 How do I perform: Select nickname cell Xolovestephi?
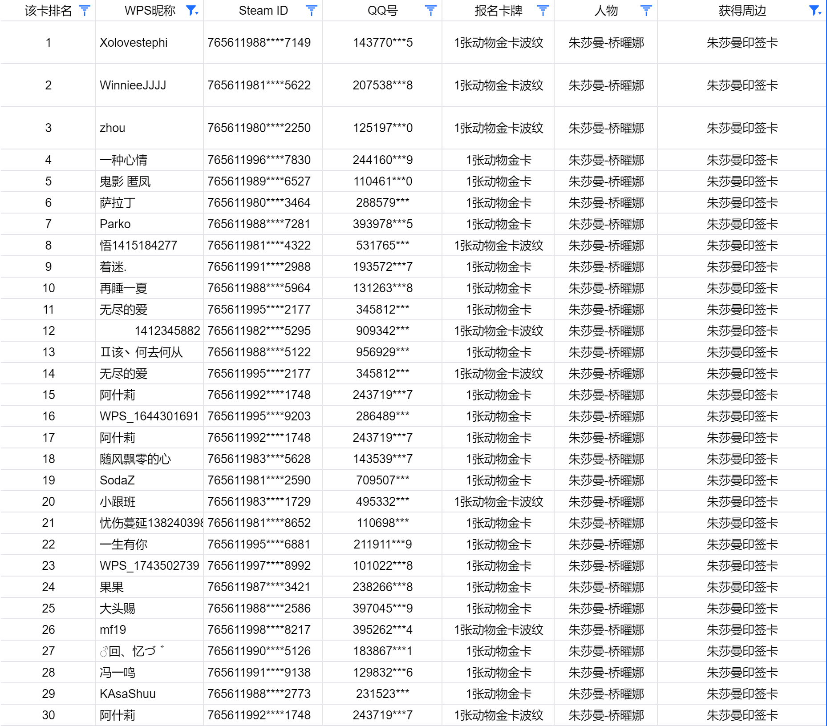(150, 43)
